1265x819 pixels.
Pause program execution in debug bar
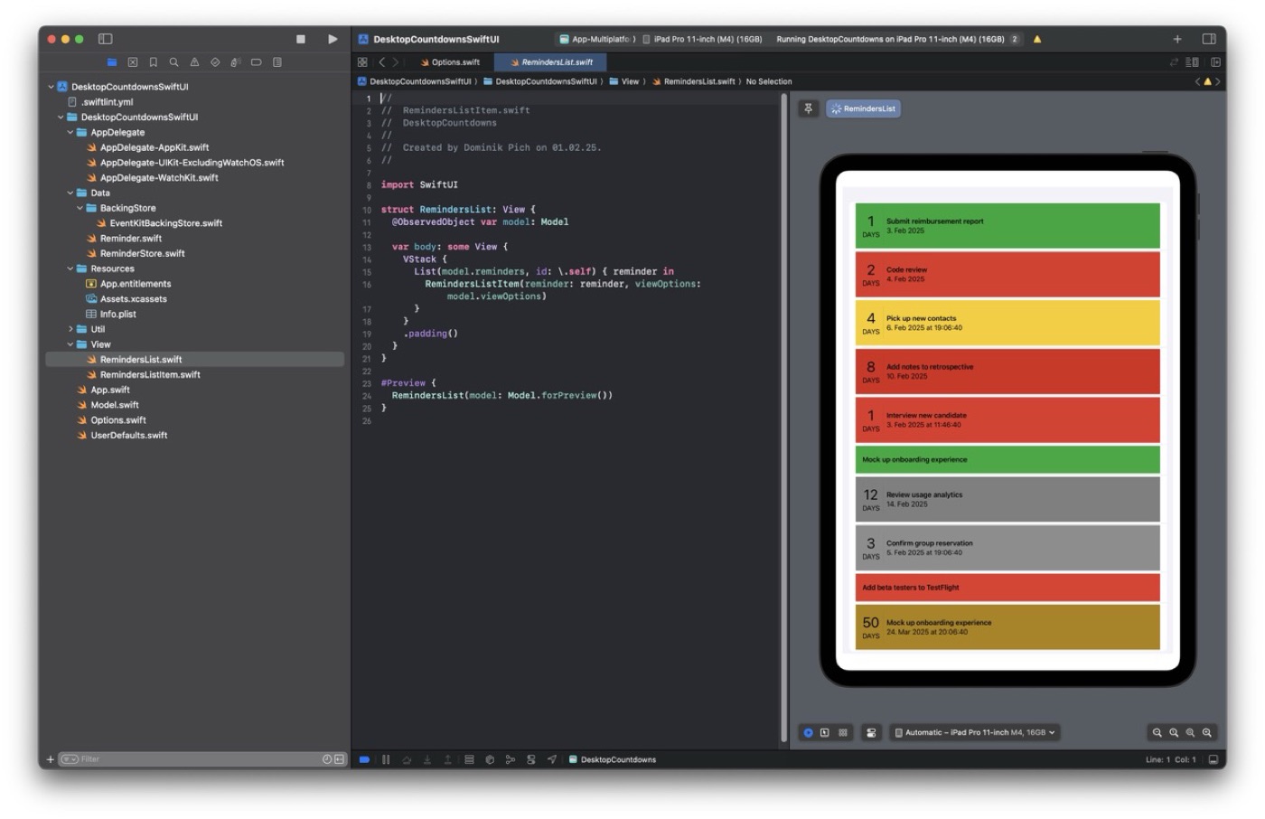[x=386, y=759]
